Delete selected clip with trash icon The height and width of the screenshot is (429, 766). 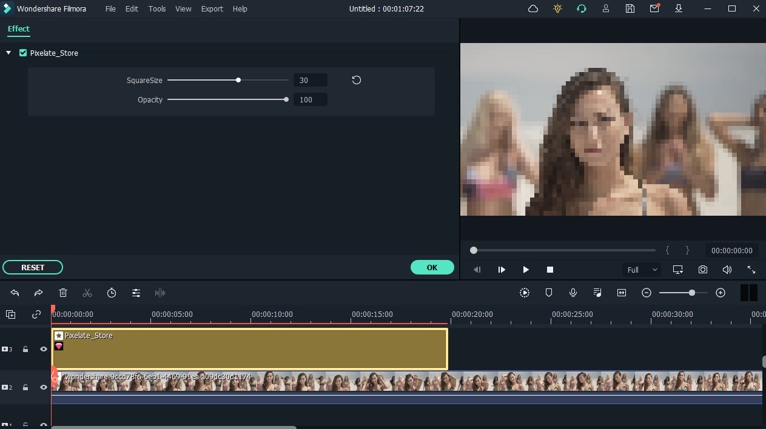tap(63, 293)
